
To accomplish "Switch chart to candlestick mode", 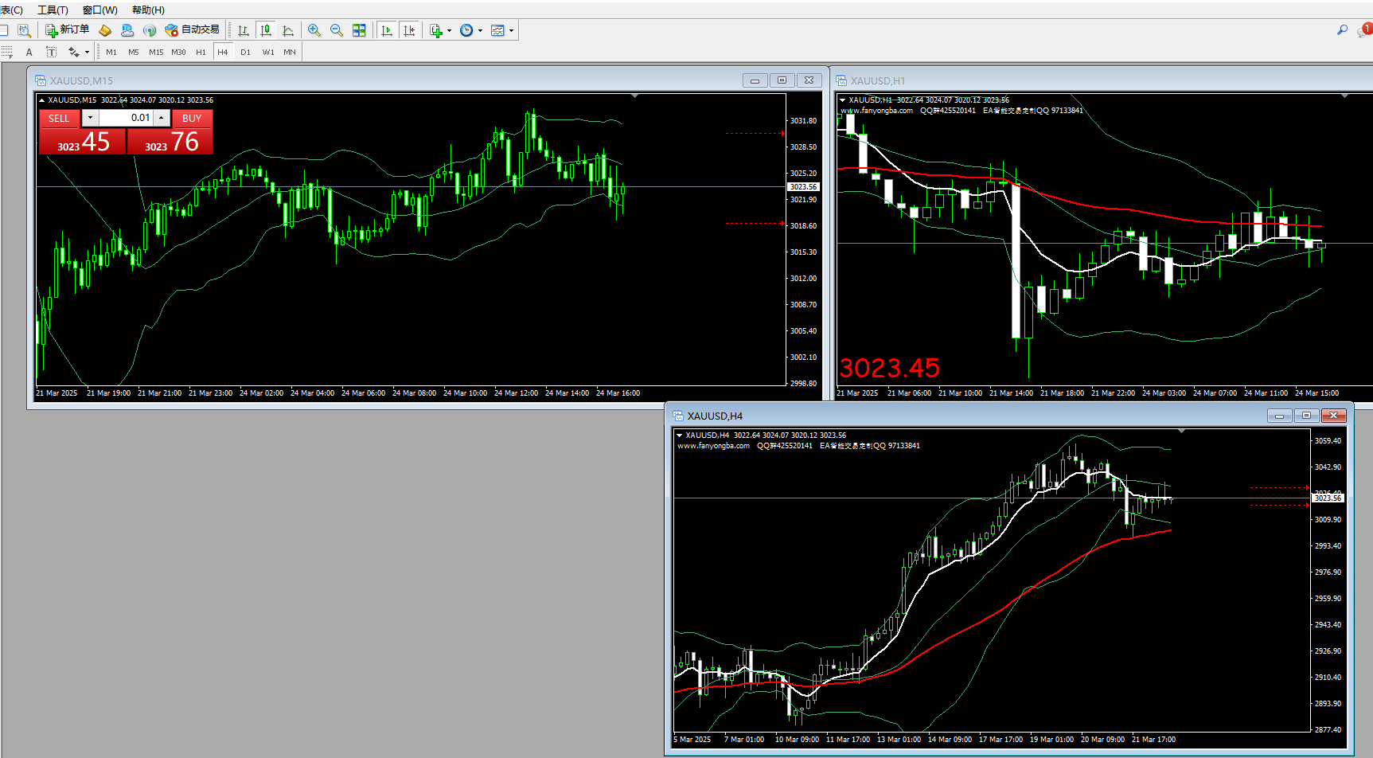I will tap(266, 30).
